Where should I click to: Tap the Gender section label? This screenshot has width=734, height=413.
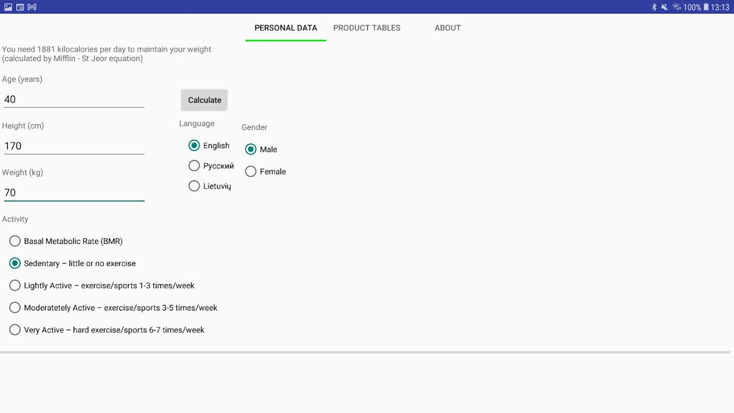point(254,127)
